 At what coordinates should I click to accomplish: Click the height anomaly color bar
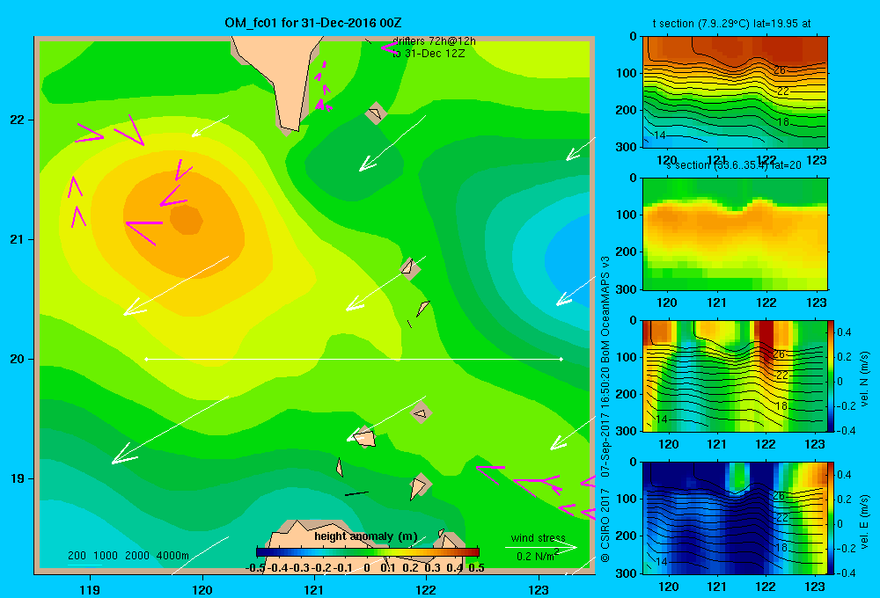click(368, 552)
